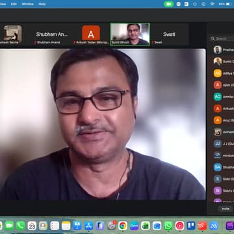Open Trello from the Dock
Viewport: 234px width, 234px height.
pyautogui.click(x=191, y=226)
